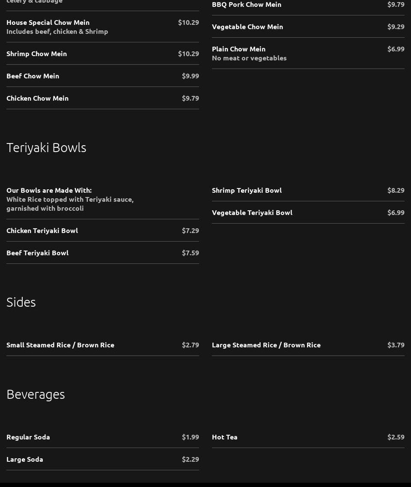This screenshot has width=411, height=487.
Task: Select BBQ Pork Chow Mein
Action: pyautogui.click(x=247, y=4)
